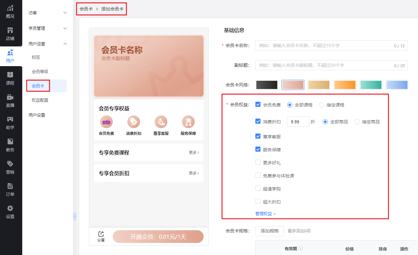The width and height of the screenshot is (418, 255).
Task: Click the 分享 share icon in preview
Action: [101, 234]
